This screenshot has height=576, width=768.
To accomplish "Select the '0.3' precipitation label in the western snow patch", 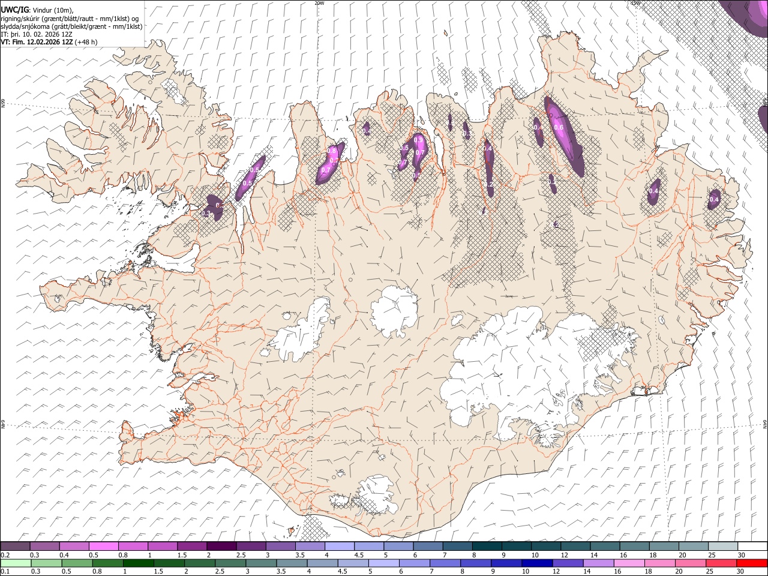I will coord(205,213).
